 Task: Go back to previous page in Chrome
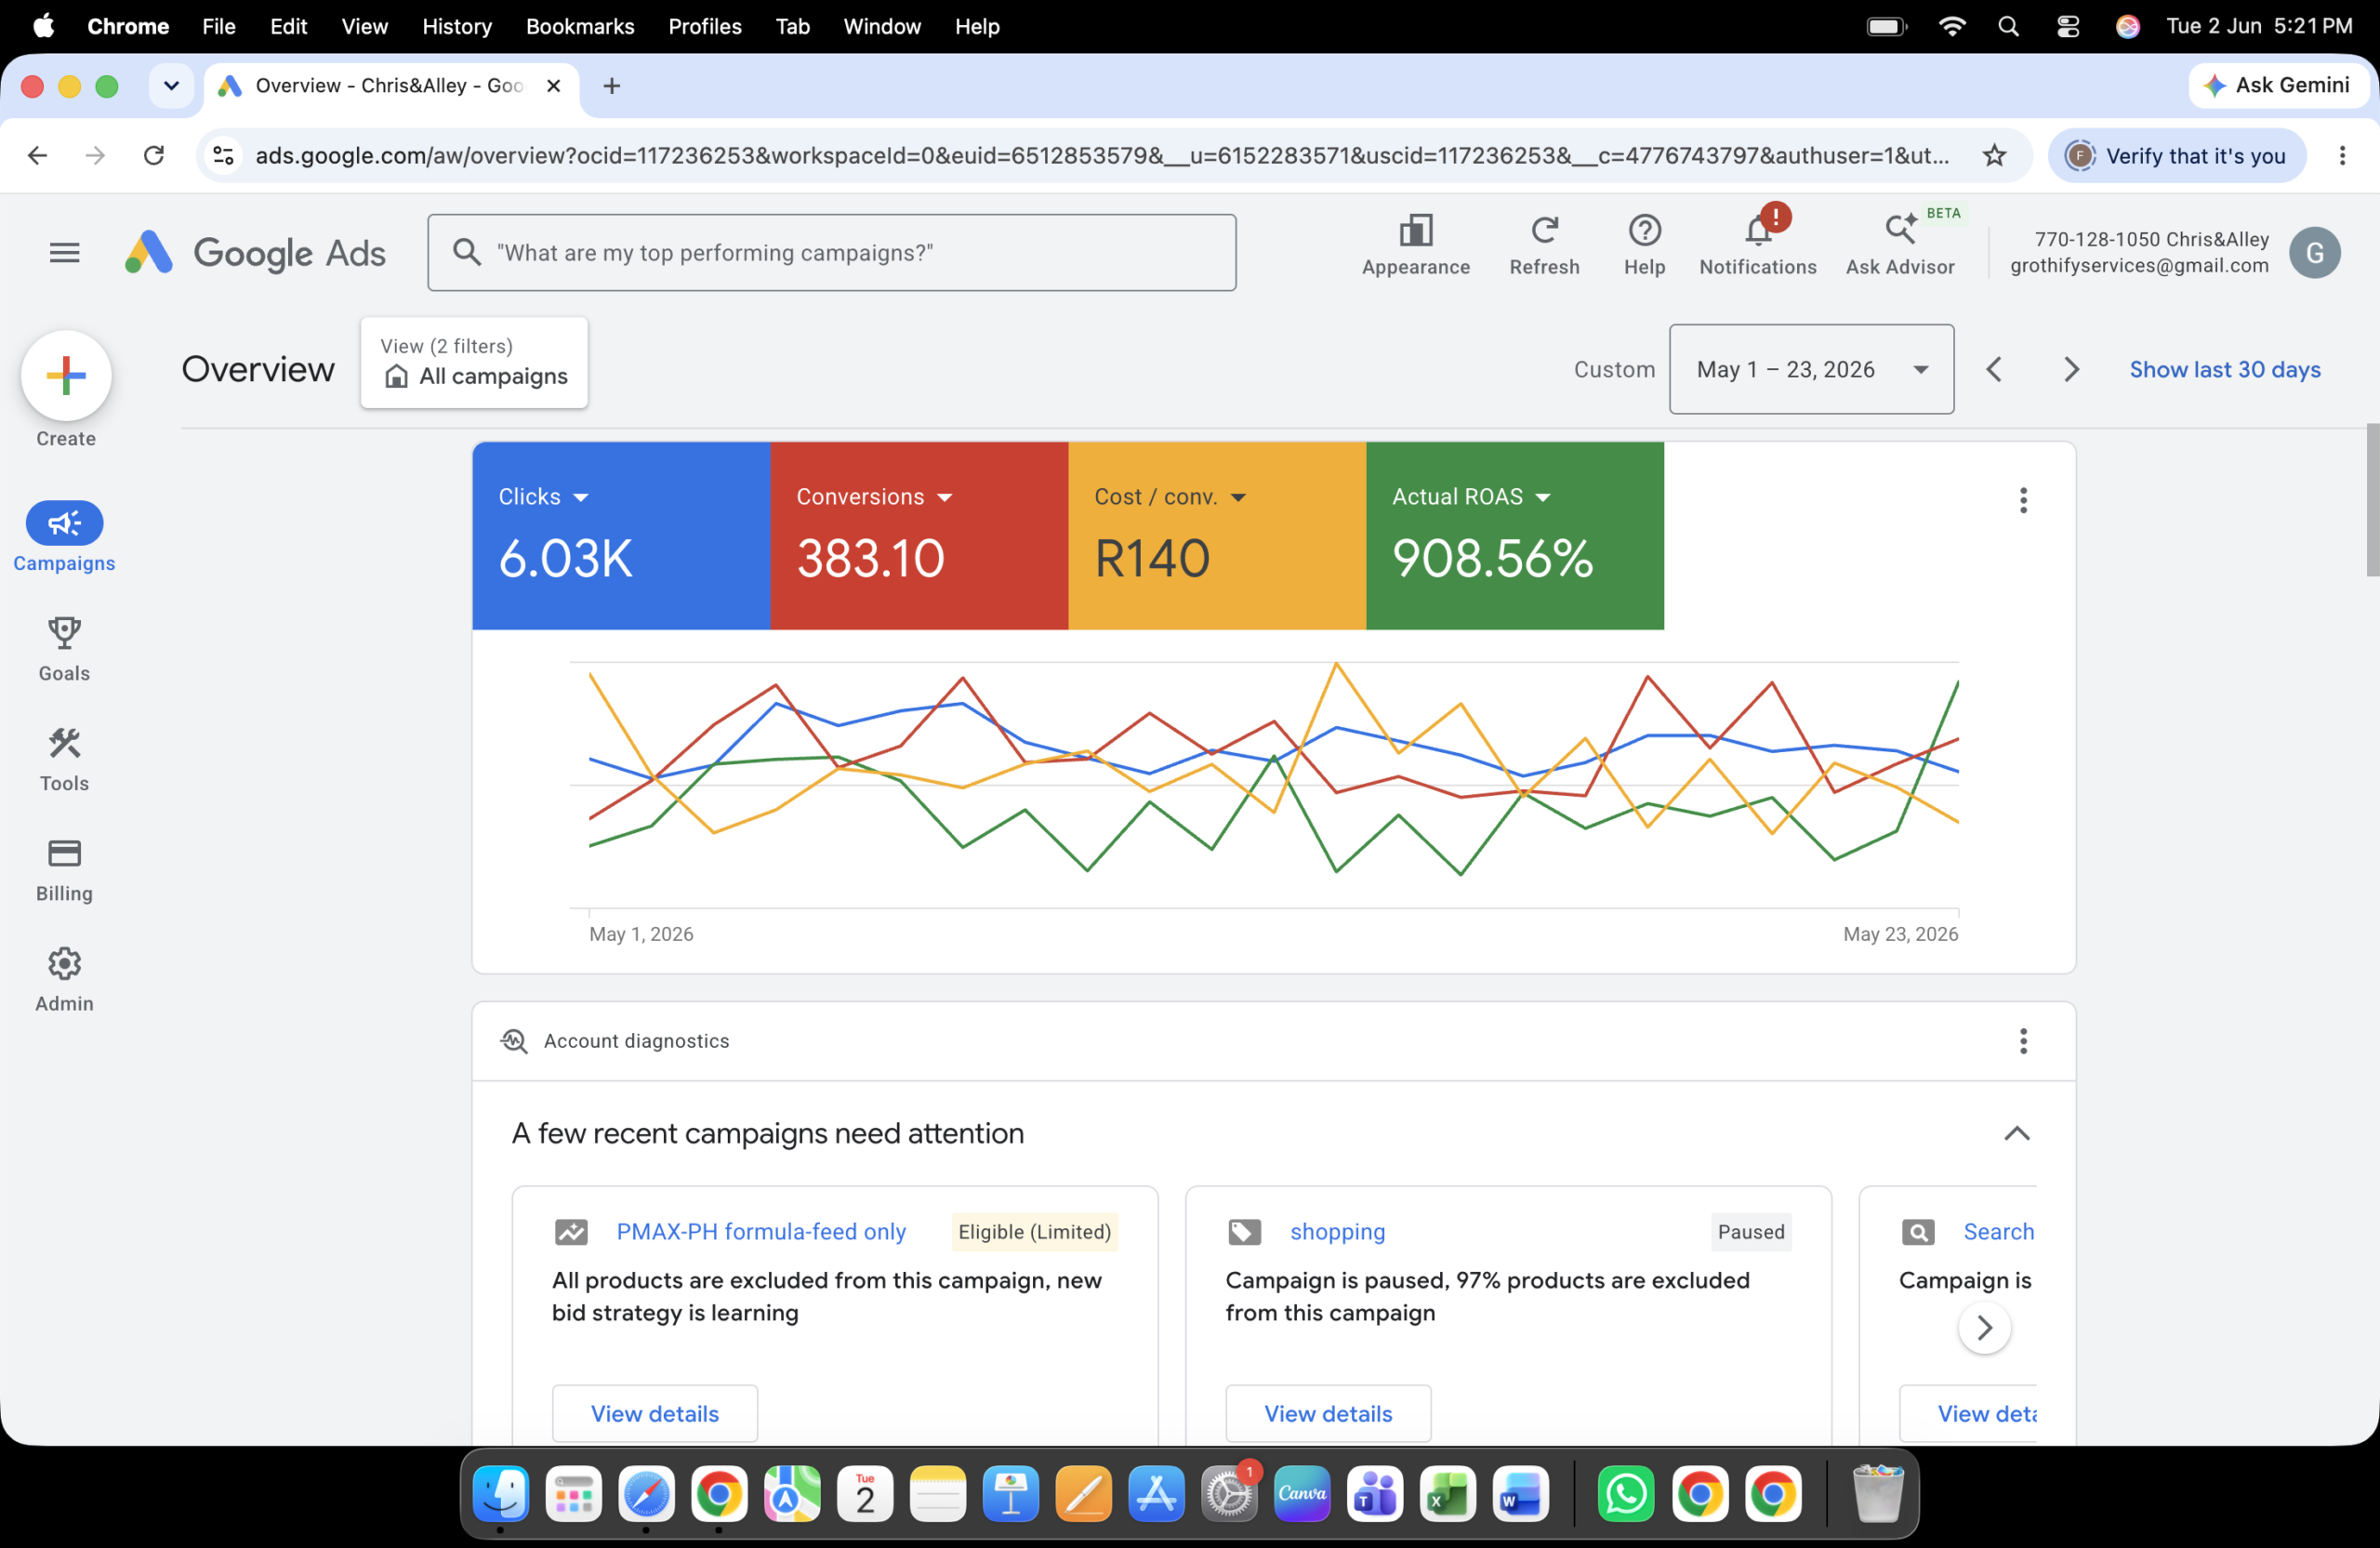click(37, 155)
